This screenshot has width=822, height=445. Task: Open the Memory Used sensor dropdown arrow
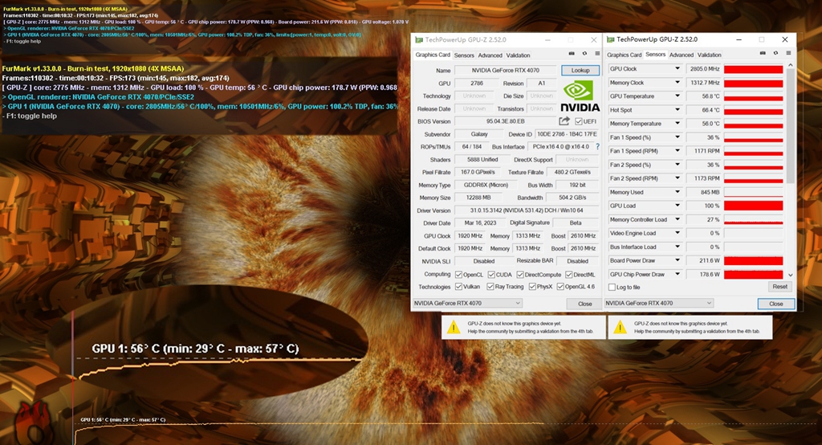[678, 192]
